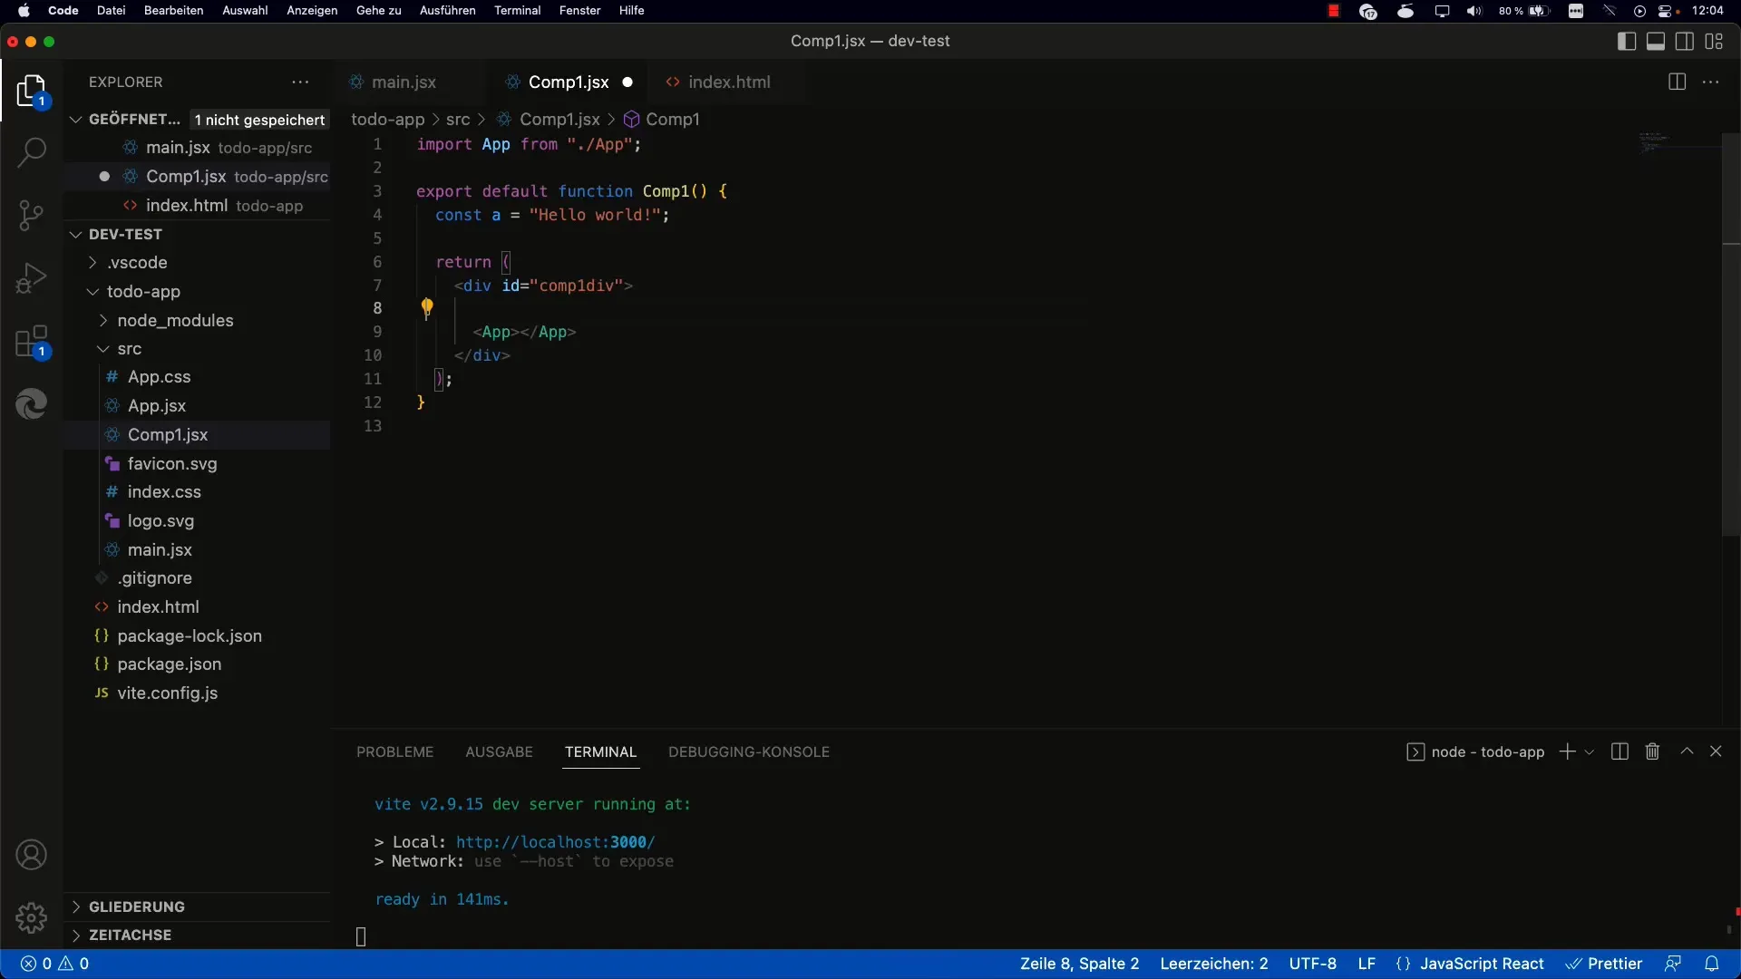Open the Terminal menu in menu bar
Image resolution: width=1741 pixels, height=979 pixels.
(517, 11)
